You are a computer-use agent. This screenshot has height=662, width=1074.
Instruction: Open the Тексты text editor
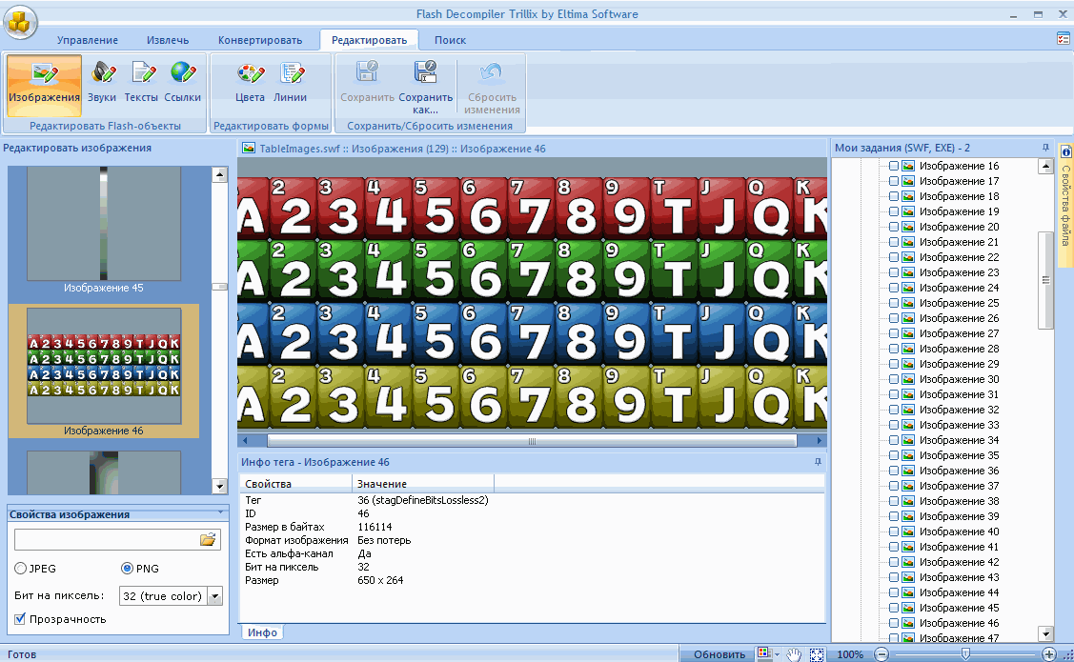coord(141,82)
